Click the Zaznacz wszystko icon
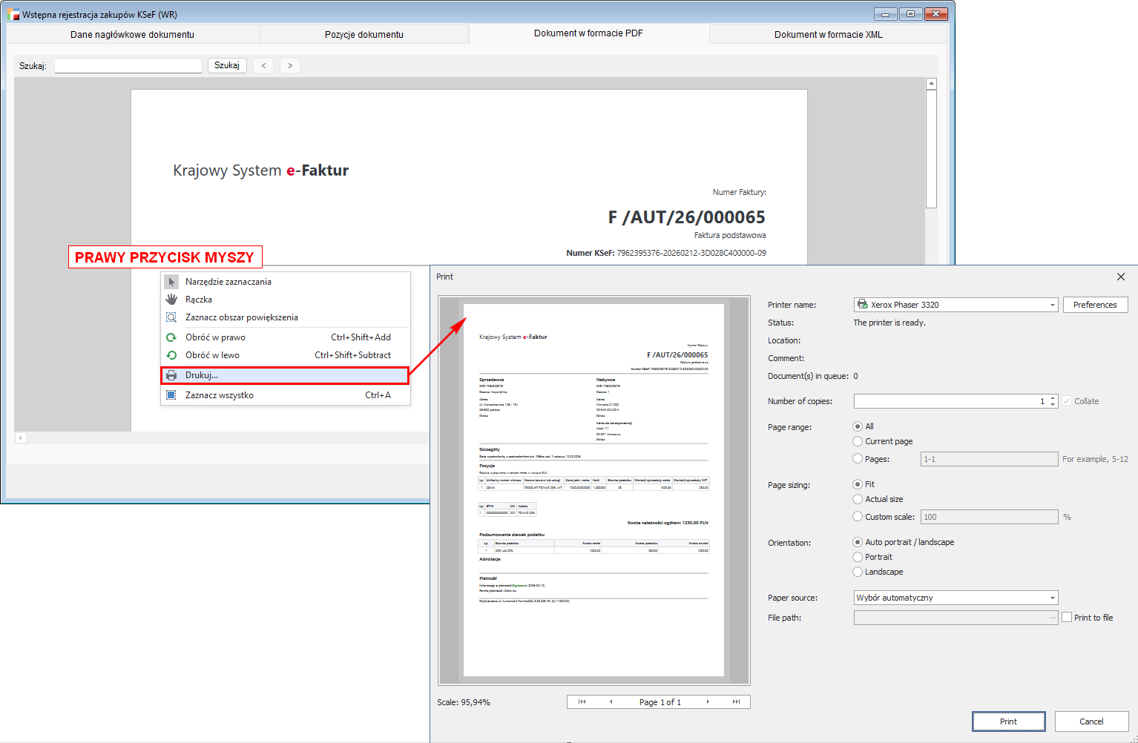 point(171,395)
